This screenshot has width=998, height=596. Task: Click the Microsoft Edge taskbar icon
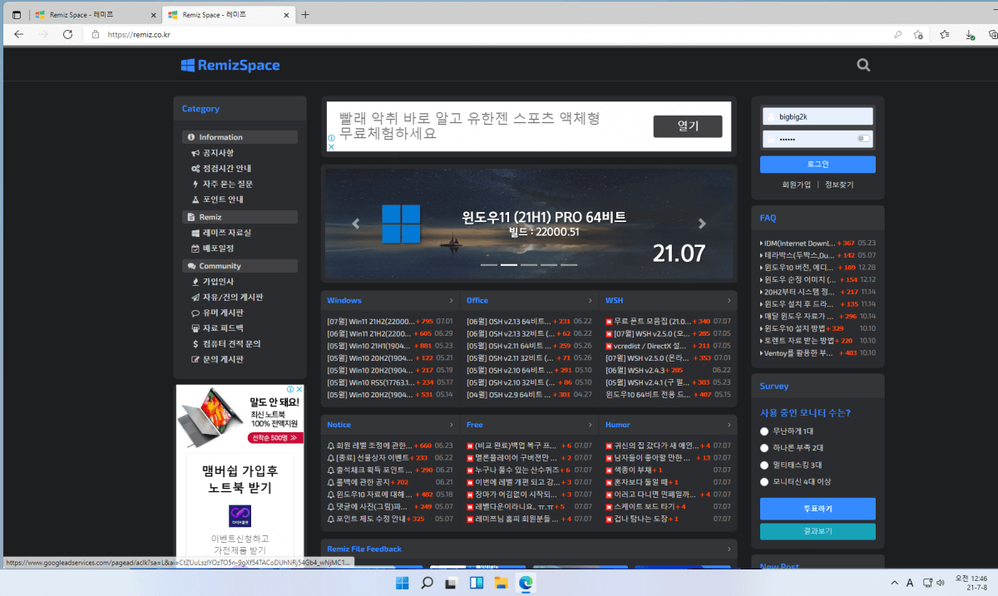click(x=526, y=582)
